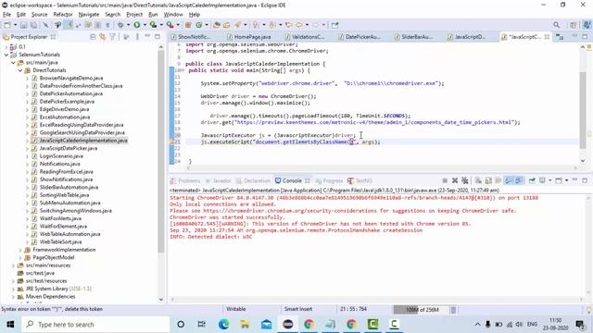
Task: Expand the JRE System Library node
Action: click(14, 289)
